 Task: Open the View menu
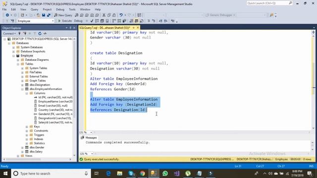(x=23, y=9)
